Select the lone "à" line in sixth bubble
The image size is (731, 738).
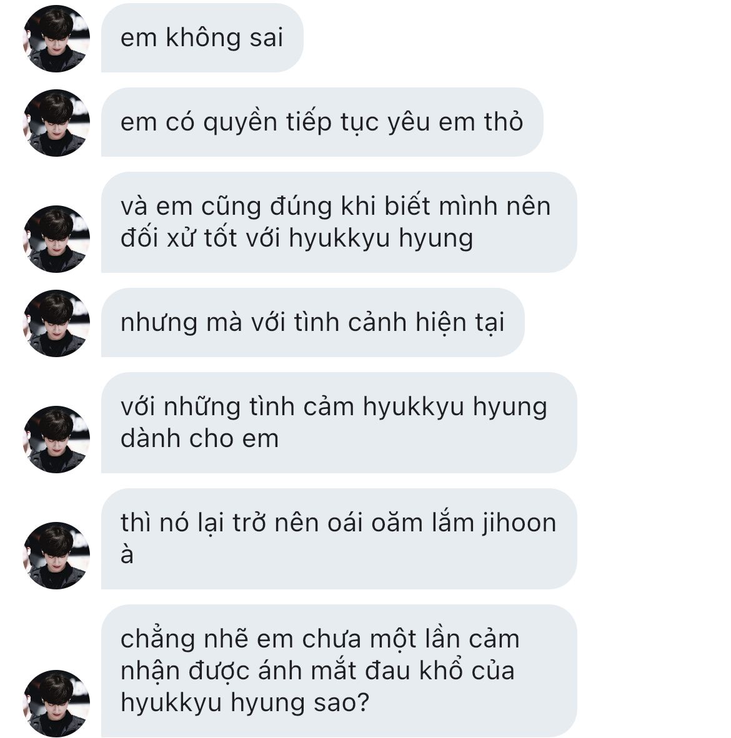pyautogui.click(x=127, y=554)
